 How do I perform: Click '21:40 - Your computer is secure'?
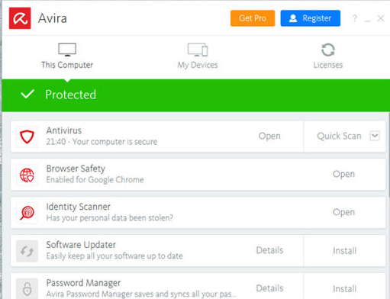pos(102,142)
